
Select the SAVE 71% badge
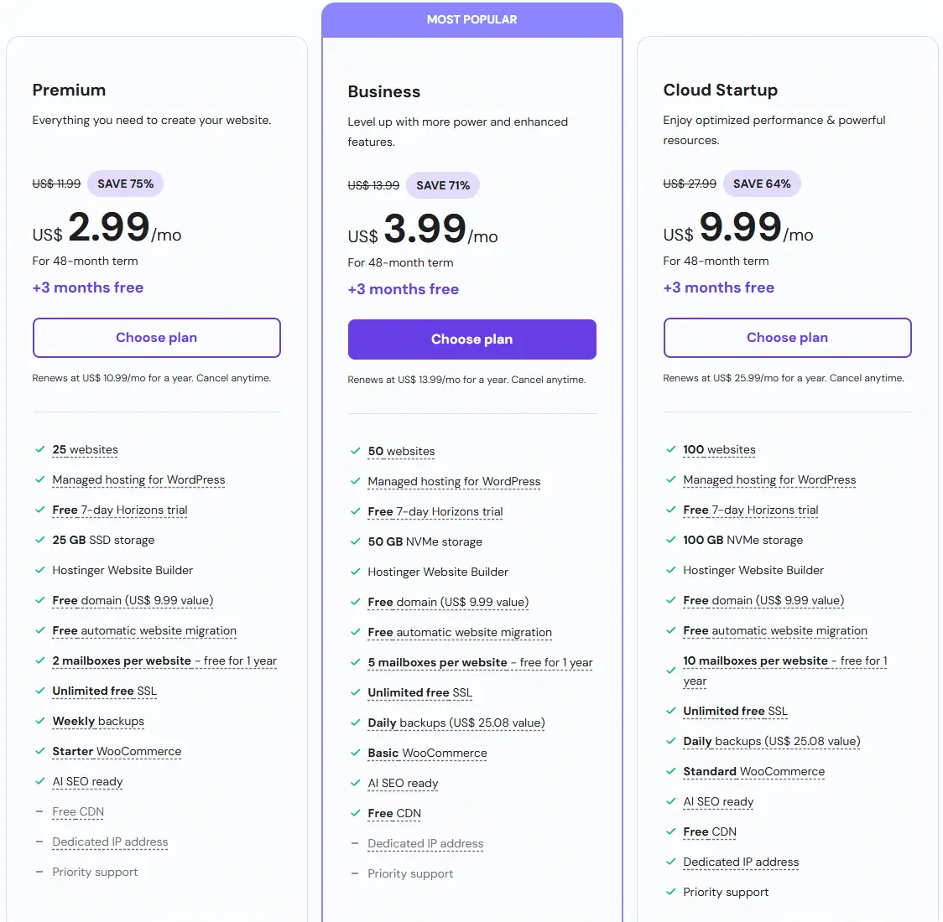coord(443,185)
